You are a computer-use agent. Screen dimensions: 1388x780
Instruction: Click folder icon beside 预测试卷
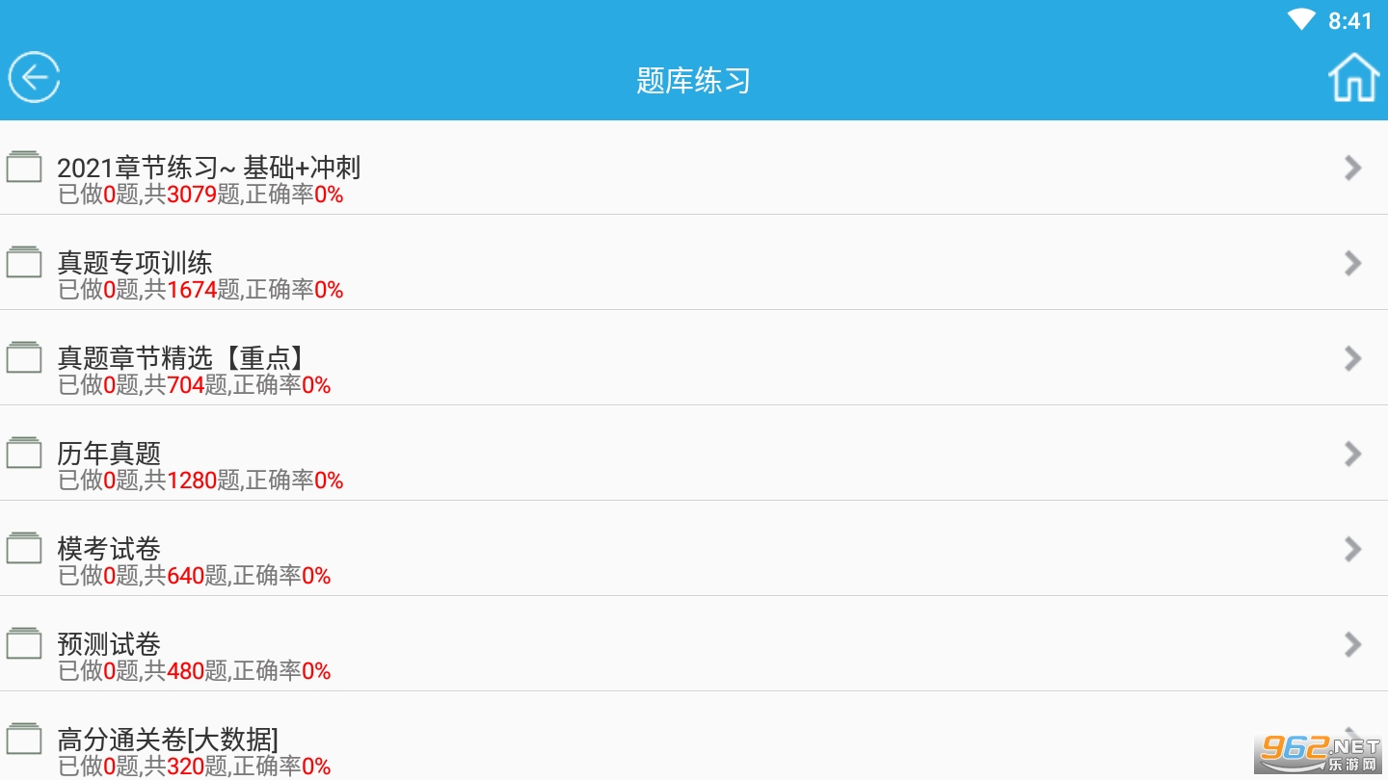[x=24, y=643]
